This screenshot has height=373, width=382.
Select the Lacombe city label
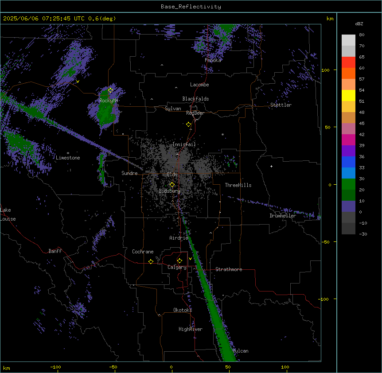coord(199,85)
